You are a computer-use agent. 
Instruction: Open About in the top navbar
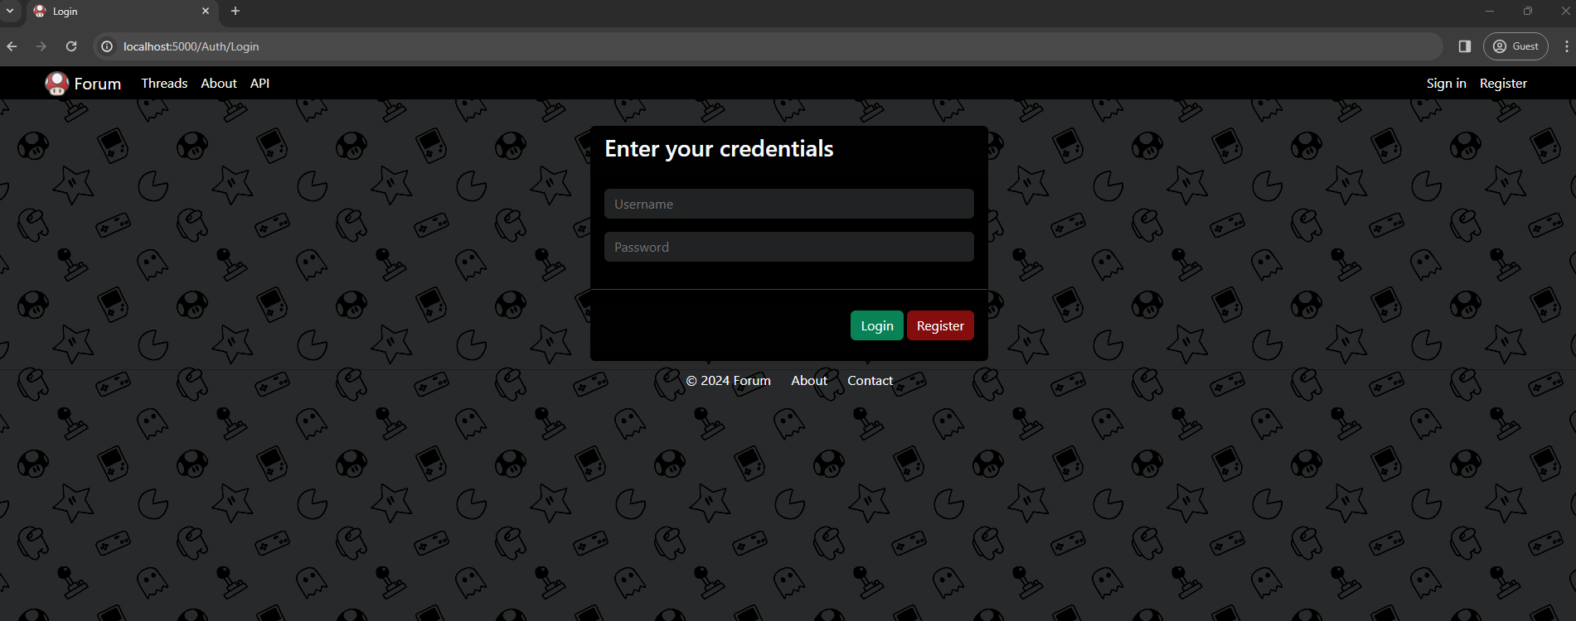[219, 84]
